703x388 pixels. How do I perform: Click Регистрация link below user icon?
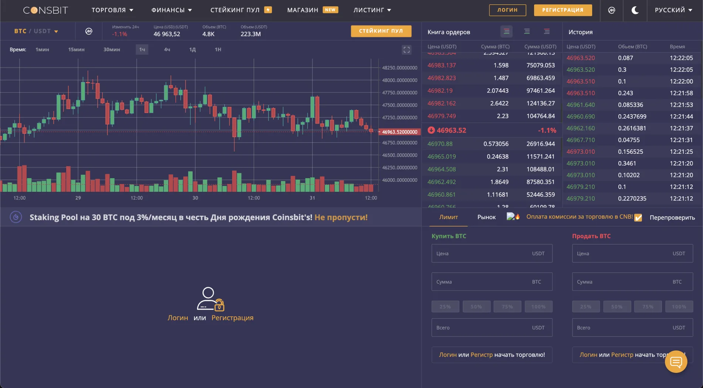pos(232,318)
